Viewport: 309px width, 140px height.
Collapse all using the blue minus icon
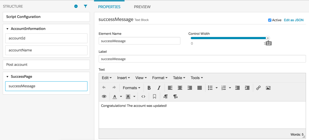pos(76,6)
